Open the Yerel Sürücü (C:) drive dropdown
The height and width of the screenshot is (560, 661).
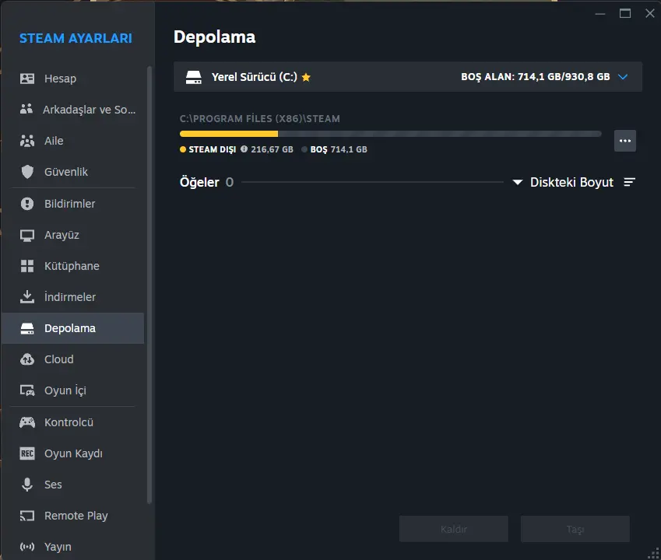[408, 77]
